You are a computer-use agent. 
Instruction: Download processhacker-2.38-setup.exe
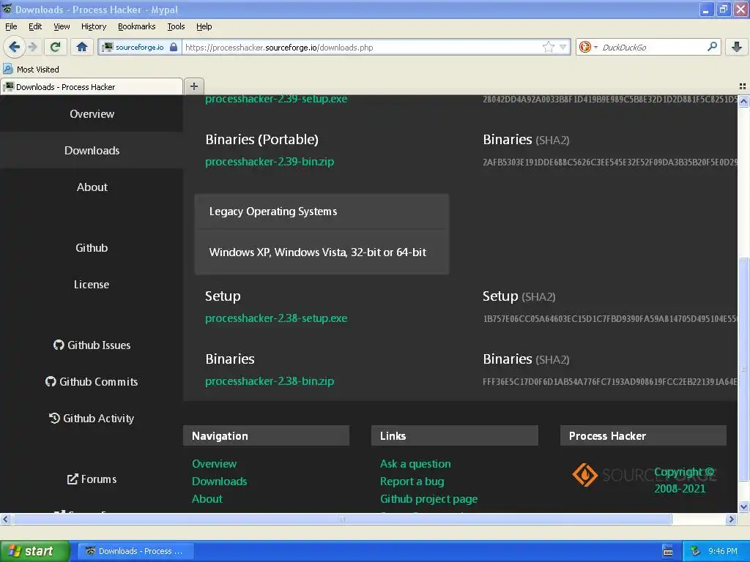click(x=276, y=318)
